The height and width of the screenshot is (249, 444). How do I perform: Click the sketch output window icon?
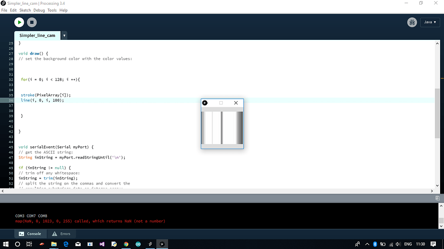click(x=205, y=103)
